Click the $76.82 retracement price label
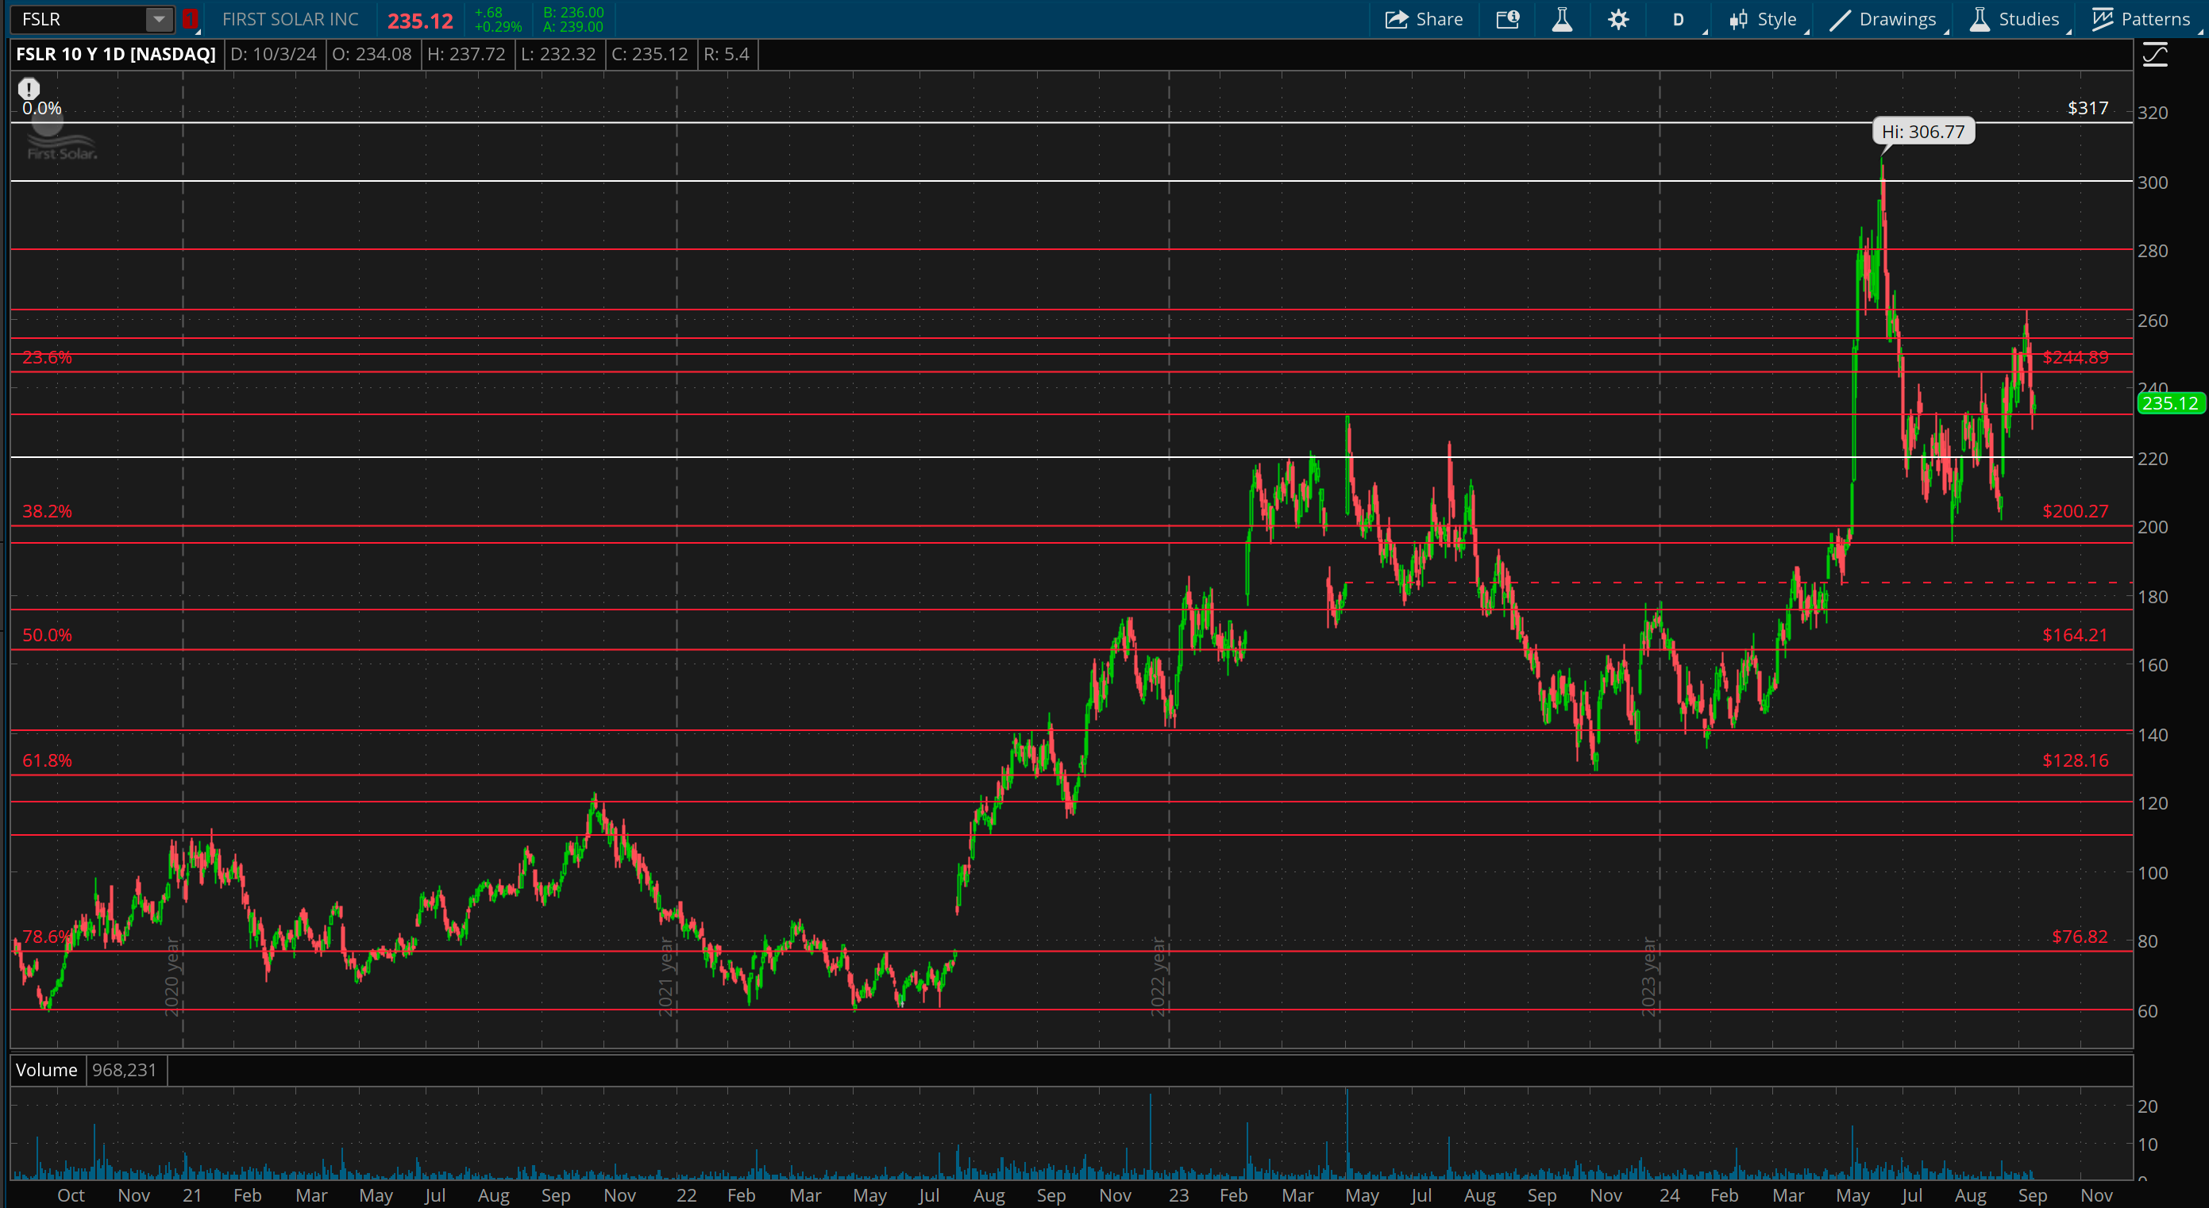This screenshot has height=1208, width=2209. [x=2080, y=937]
